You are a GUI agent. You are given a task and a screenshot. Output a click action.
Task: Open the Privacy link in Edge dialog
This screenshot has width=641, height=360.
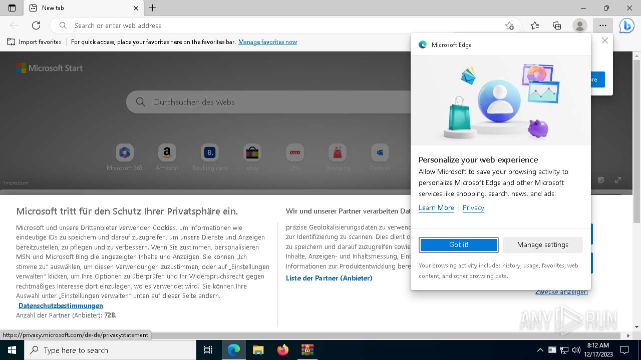pos(473,207)
